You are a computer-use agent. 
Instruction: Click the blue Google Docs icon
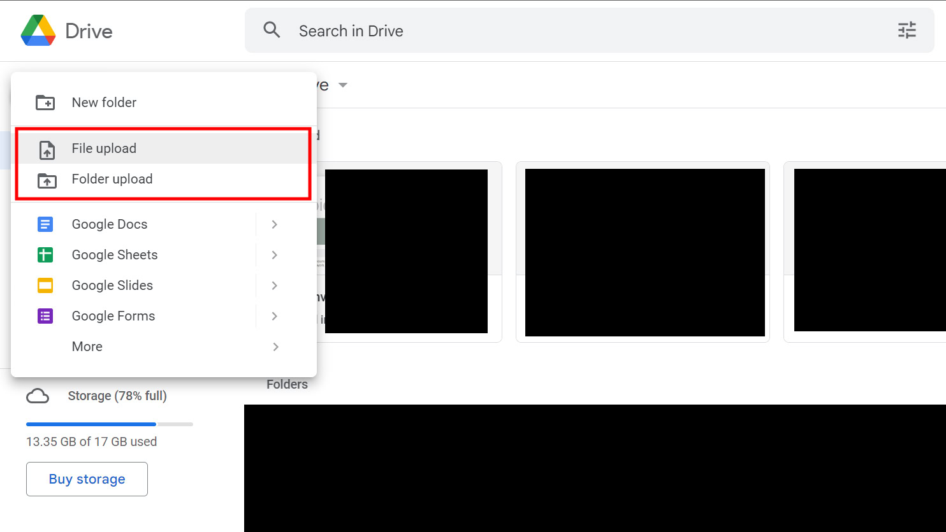(x=45, y=224)
